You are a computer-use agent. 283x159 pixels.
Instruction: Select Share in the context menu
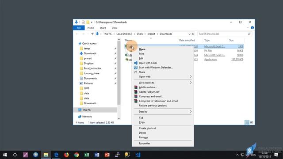142,72
